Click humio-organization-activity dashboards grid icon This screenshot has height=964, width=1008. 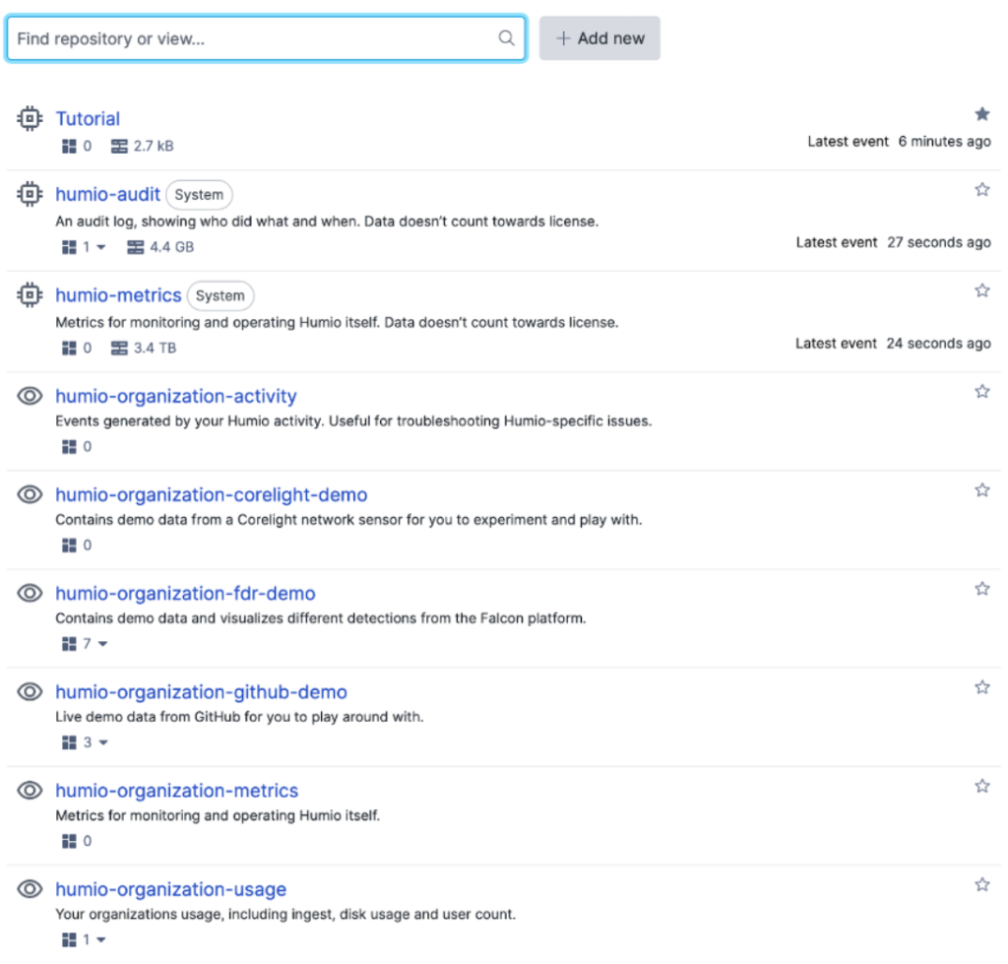pyautogui.click(x=69, y=446)
